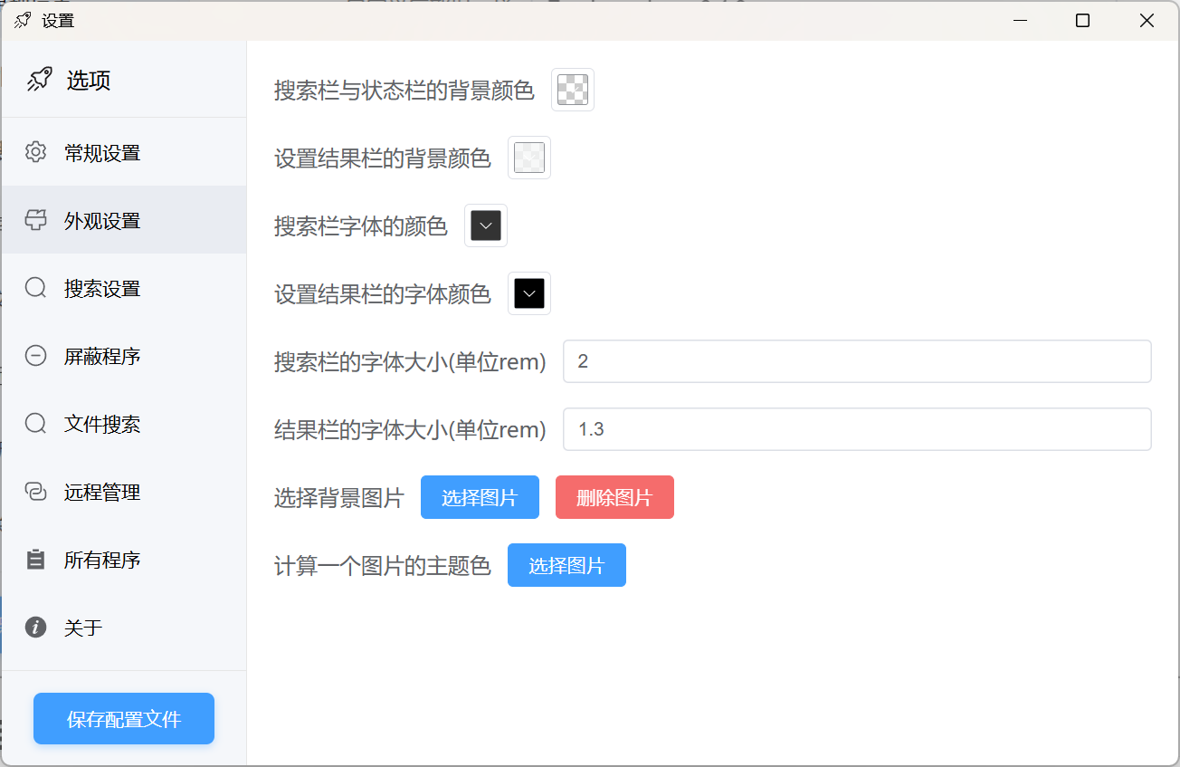Click the gear icon beside 常规设置
This screenshot has height=767, width=1180.
[35, 152]
